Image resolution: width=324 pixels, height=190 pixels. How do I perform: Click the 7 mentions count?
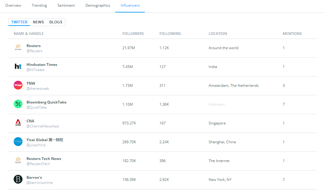[x=284, y=104]
